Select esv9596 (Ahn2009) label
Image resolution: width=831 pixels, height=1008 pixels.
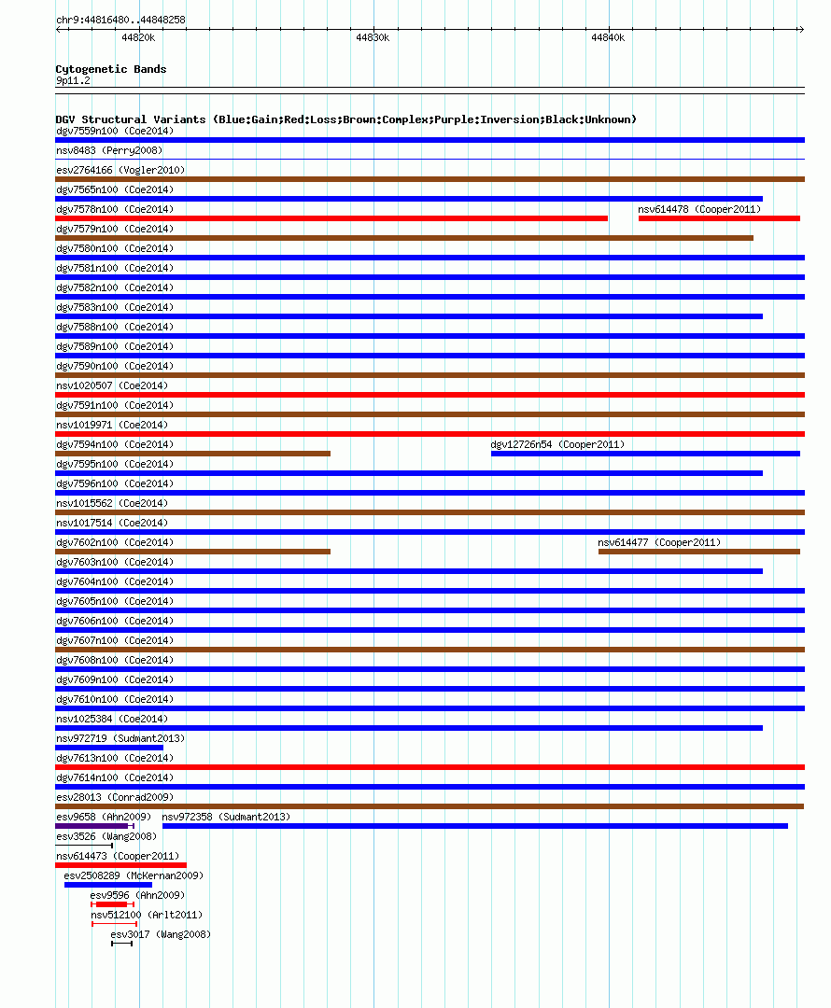(x=137, y=895)
